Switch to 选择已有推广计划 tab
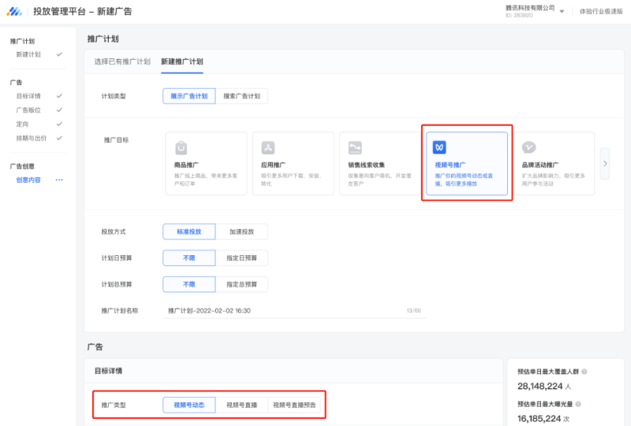This screenshot has height=426, width=631. (122, 61)
